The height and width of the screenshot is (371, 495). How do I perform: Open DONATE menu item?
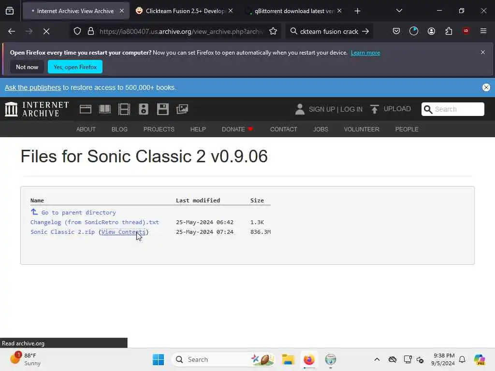(x=237, y=129)
